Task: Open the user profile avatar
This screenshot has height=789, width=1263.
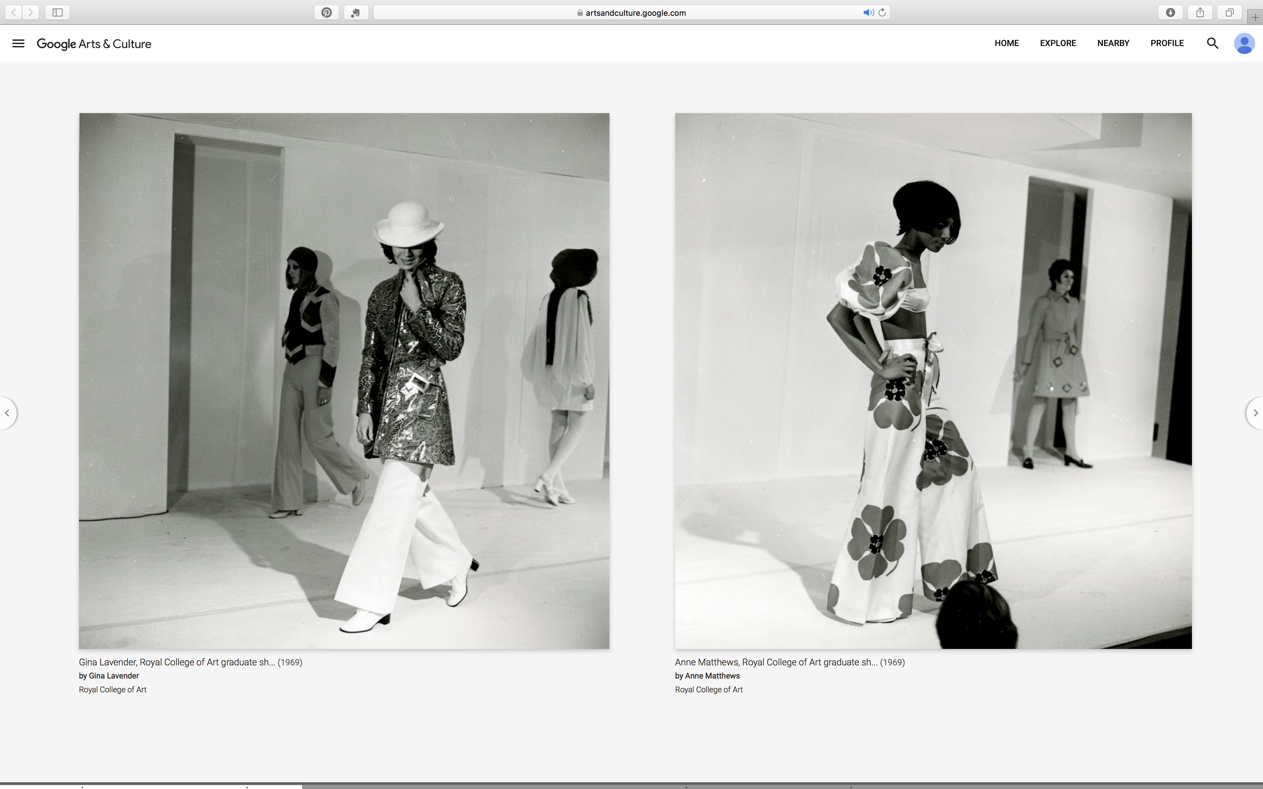Action: click(x=1244, y=43)
